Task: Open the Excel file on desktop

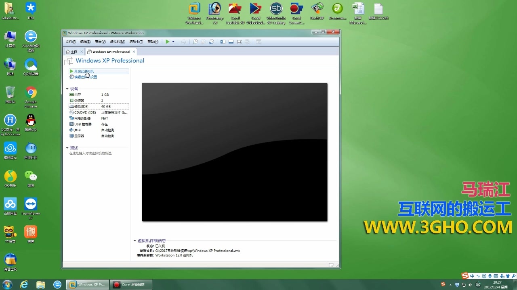Action: coord(358,14)
